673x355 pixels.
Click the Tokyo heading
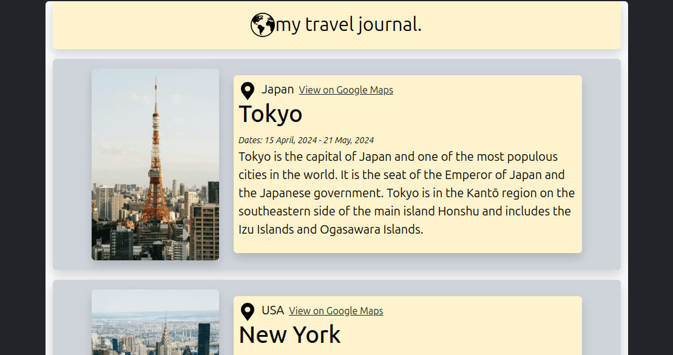pos(271,114)
